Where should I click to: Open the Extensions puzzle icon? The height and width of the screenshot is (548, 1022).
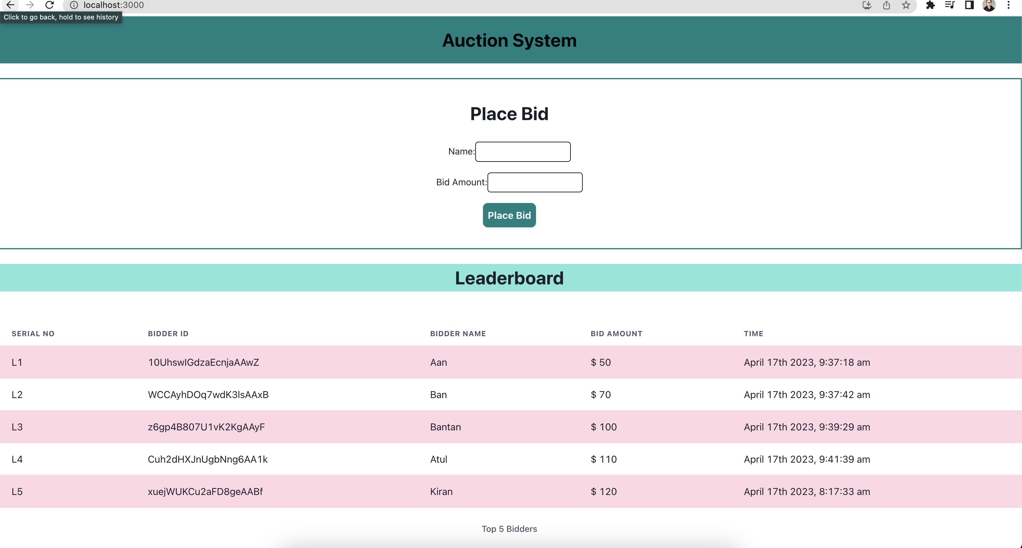930,5
